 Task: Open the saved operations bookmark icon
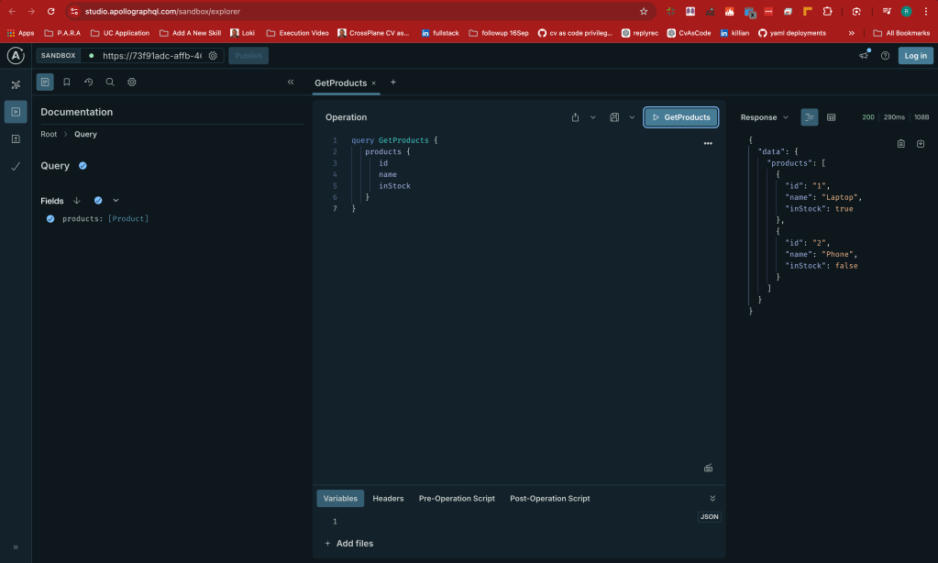pyautogui.click(x=67, y=82)
